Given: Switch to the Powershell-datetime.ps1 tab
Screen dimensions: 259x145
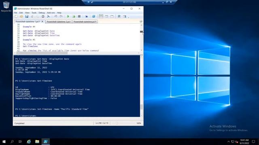Looking at the screenshot, I should [x=85, y=22].
